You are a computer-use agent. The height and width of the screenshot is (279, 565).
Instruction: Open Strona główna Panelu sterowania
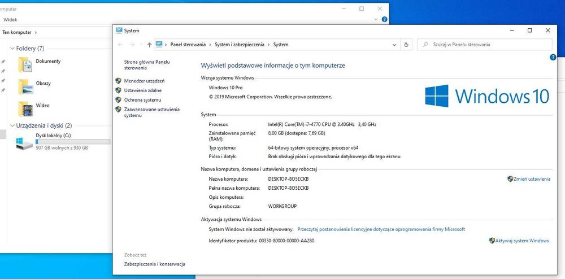[147, 65]
